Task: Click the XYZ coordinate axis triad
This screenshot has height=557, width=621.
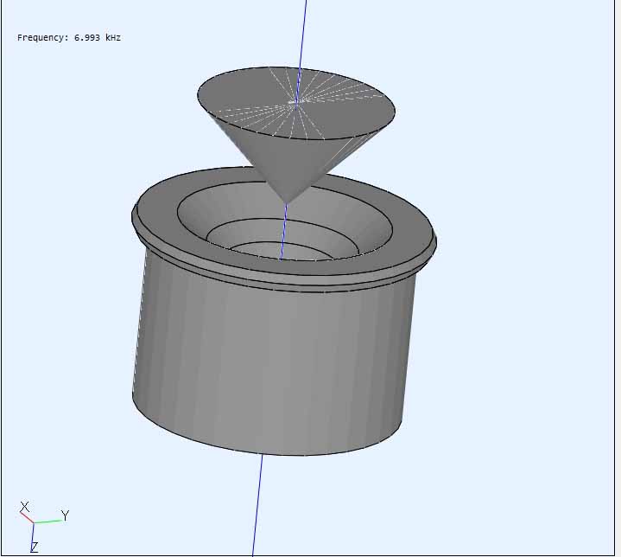Action: click(44, 527)
